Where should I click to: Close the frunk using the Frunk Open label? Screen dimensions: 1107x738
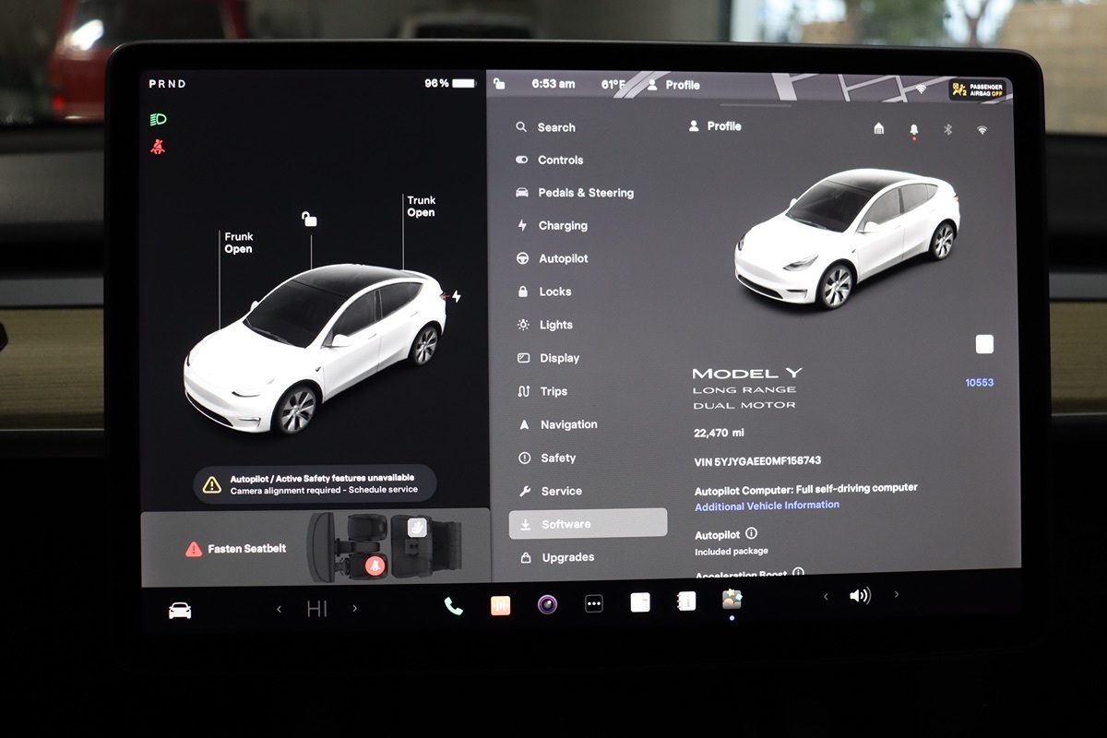[238, 243]
